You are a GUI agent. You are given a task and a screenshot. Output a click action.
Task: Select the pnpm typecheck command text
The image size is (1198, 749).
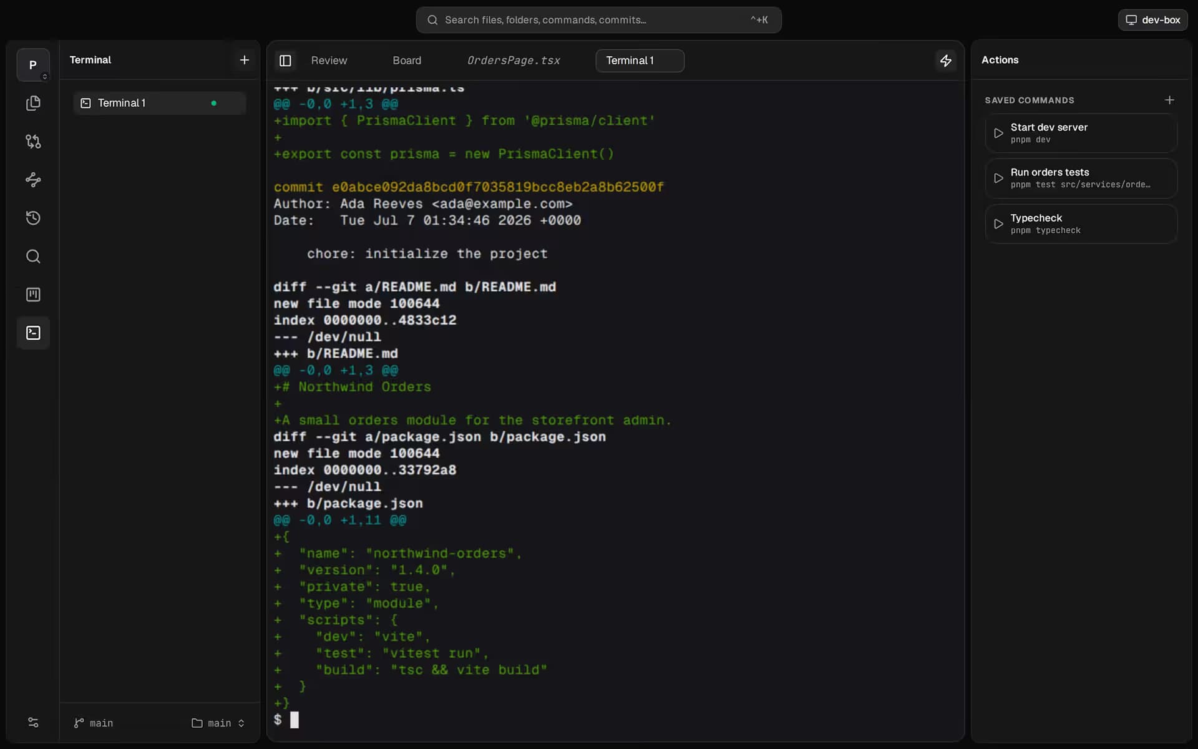[1045, 230]
